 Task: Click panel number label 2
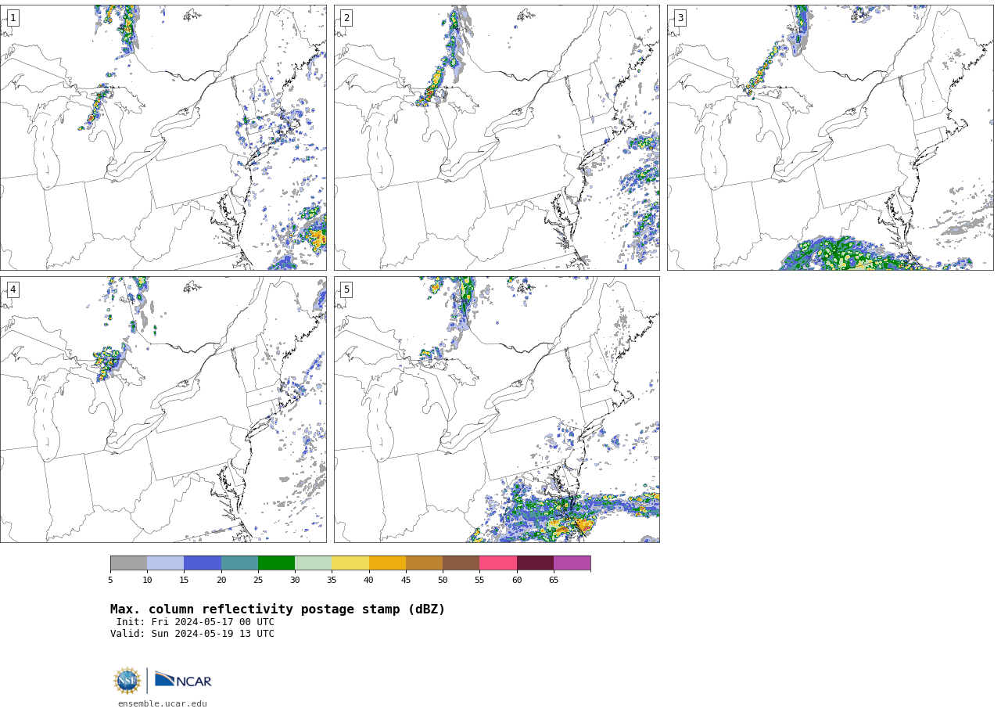coord(346,18)
